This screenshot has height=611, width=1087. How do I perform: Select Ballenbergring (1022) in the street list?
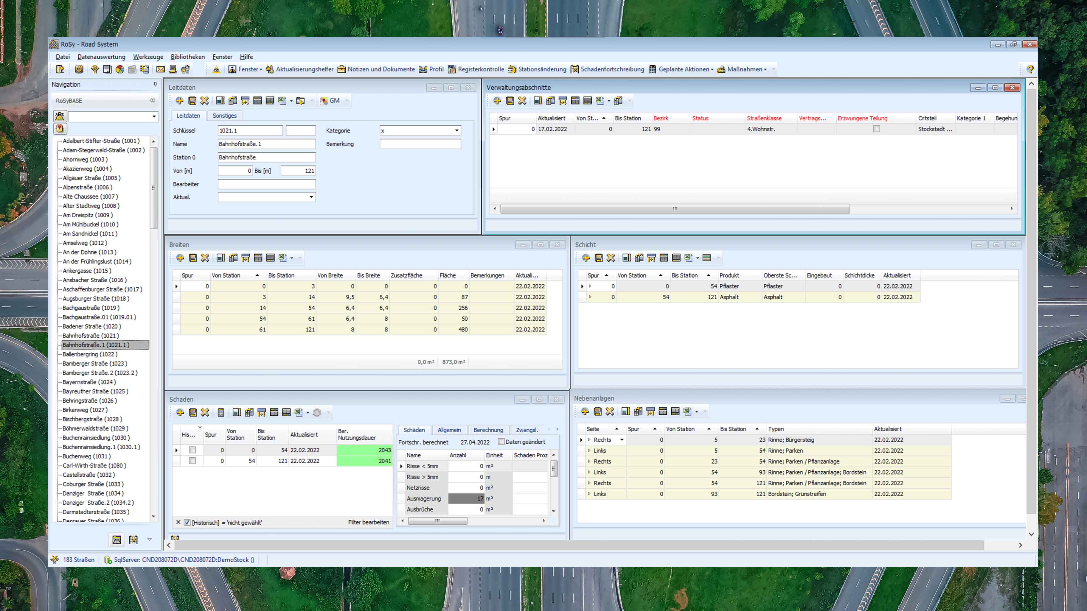[90, 354]
